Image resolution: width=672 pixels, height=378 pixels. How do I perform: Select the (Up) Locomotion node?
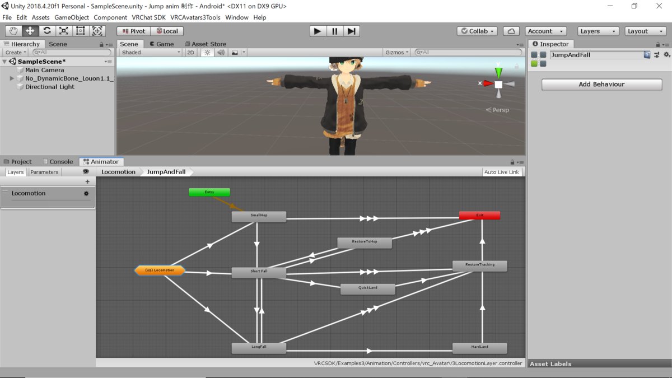tap(160, 270)
